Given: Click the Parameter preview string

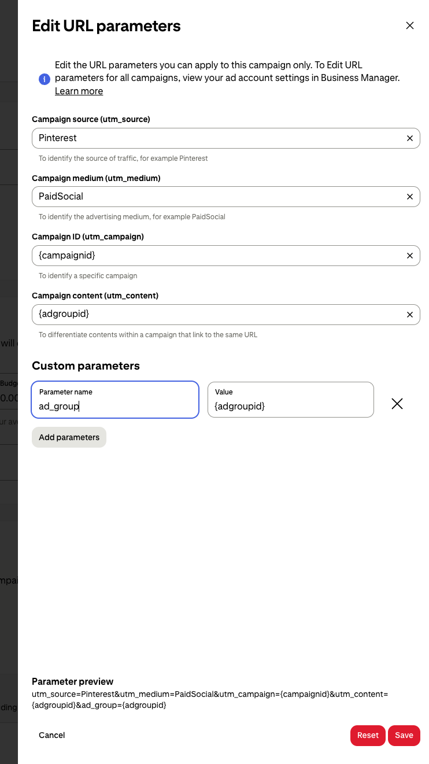Looking at the screenshot, I should tap(209, 700).
